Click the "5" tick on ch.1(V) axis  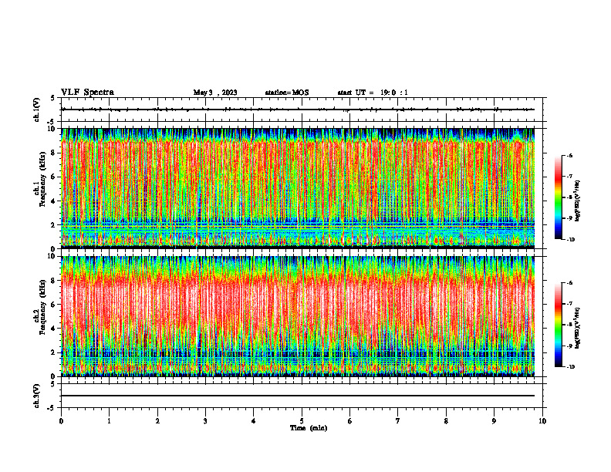[x=53, y=98]
